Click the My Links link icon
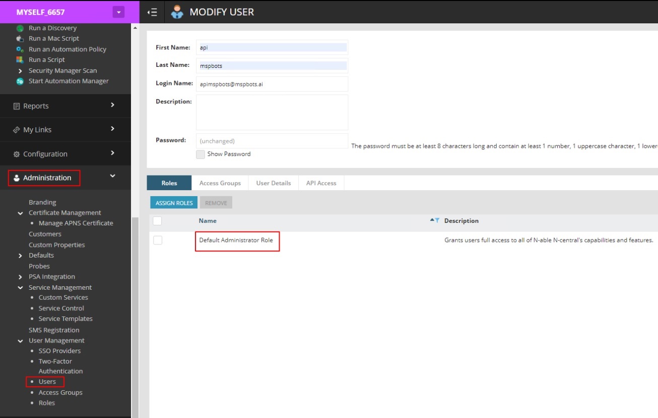The width and height of the screenshot is (658, 418). click(17, 130)
